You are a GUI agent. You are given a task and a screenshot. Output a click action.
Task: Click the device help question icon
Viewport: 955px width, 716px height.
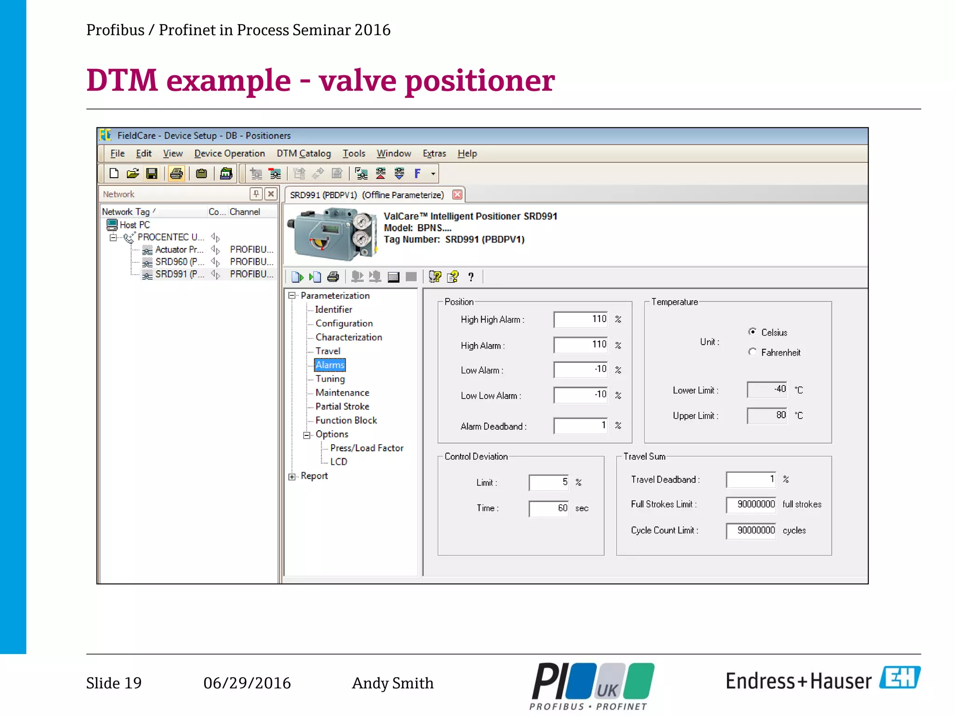point(435,277)
